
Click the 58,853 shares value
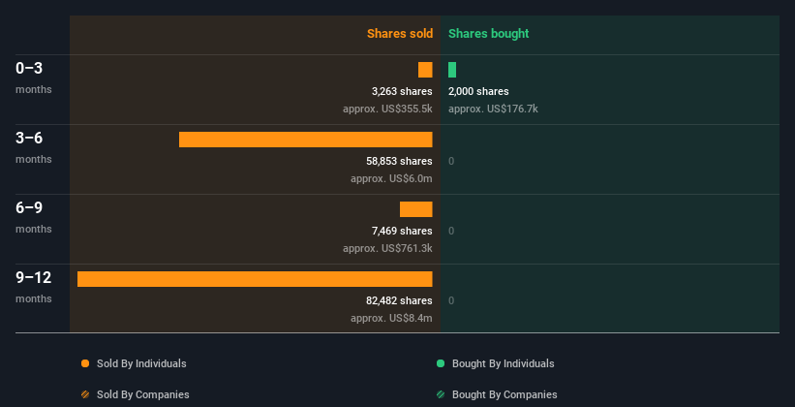pyautogui.click(x=400, y=162)
